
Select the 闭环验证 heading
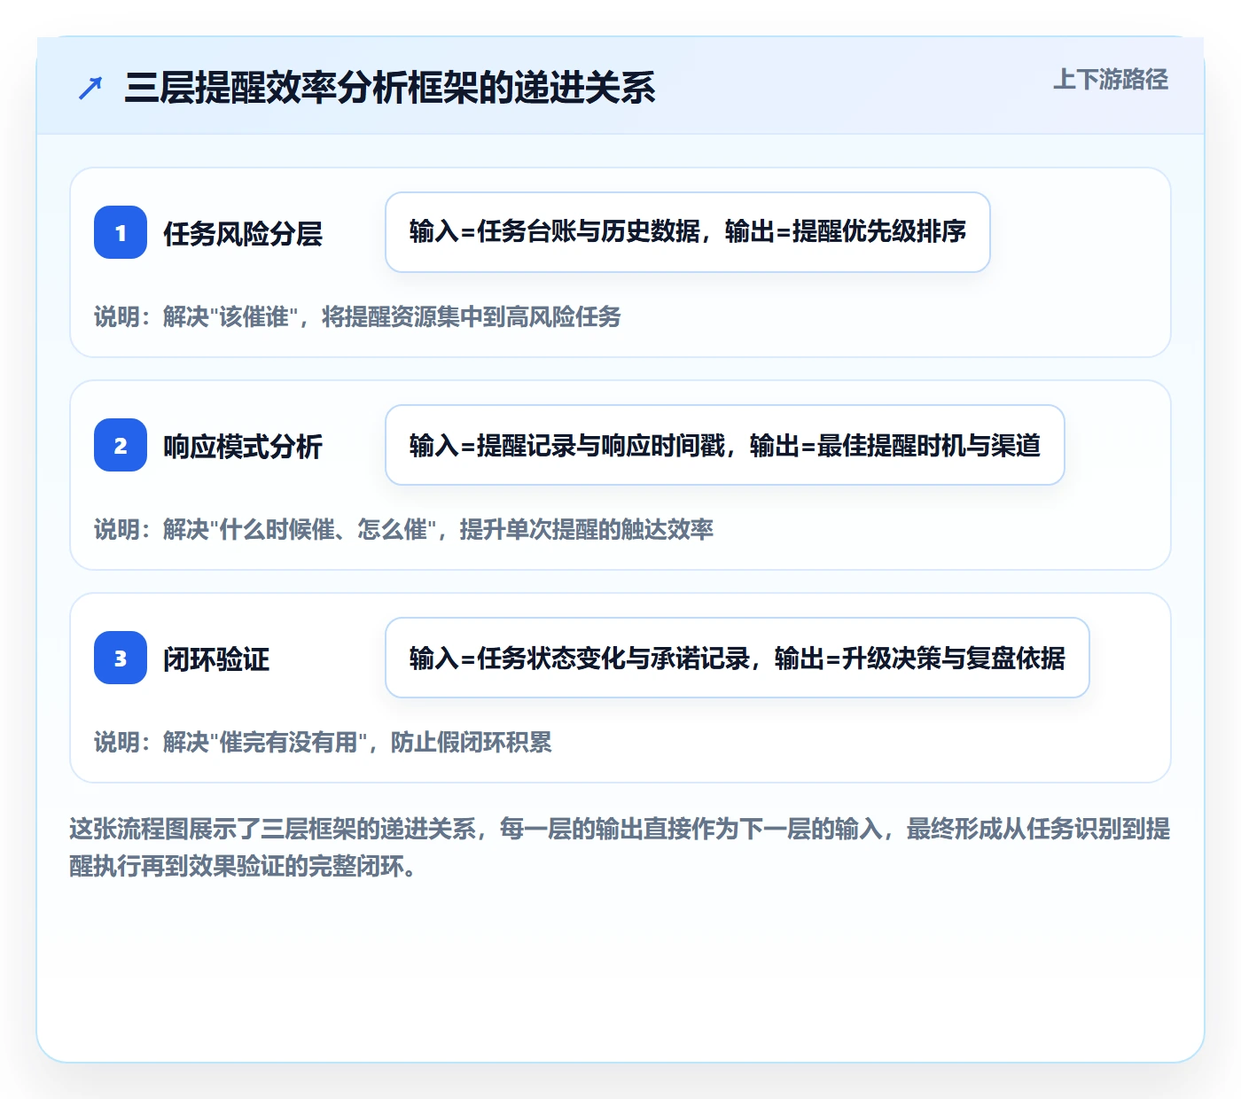[x=216, y=659]
